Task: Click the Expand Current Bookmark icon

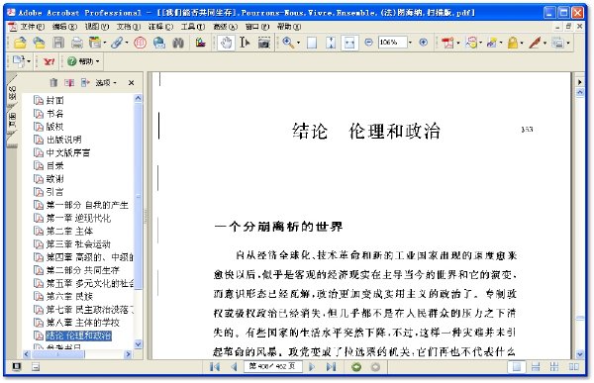Action: (x=85, y=82)
